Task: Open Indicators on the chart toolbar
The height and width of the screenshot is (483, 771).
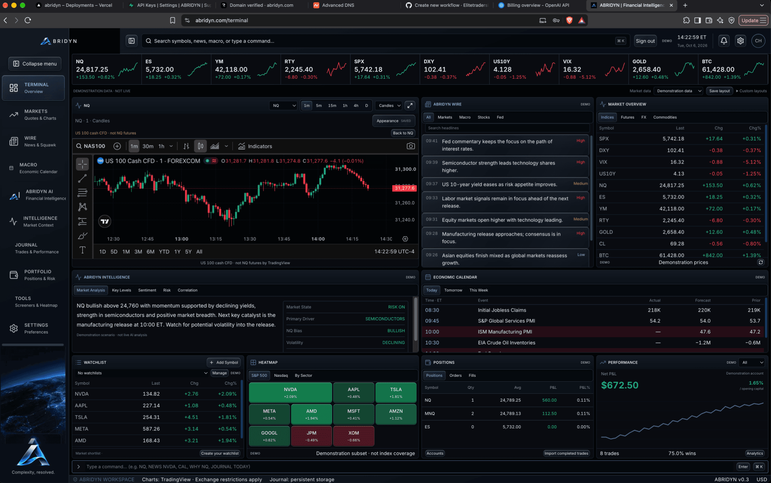Action: coord(255,146)
